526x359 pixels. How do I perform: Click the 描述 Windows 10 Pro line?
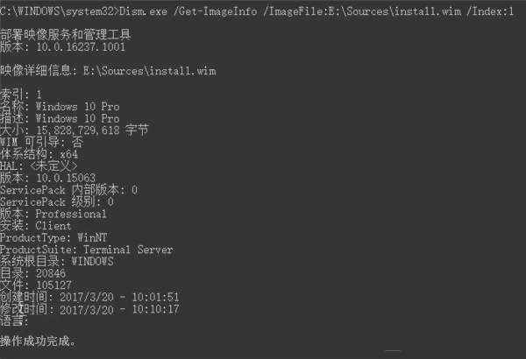pyautogui.click(x=60, y=118)
